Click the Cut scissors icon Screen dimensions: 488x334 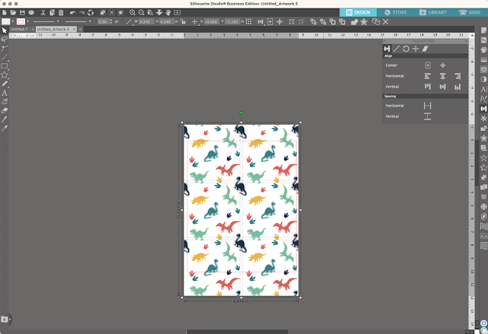(x=43, y=12)
